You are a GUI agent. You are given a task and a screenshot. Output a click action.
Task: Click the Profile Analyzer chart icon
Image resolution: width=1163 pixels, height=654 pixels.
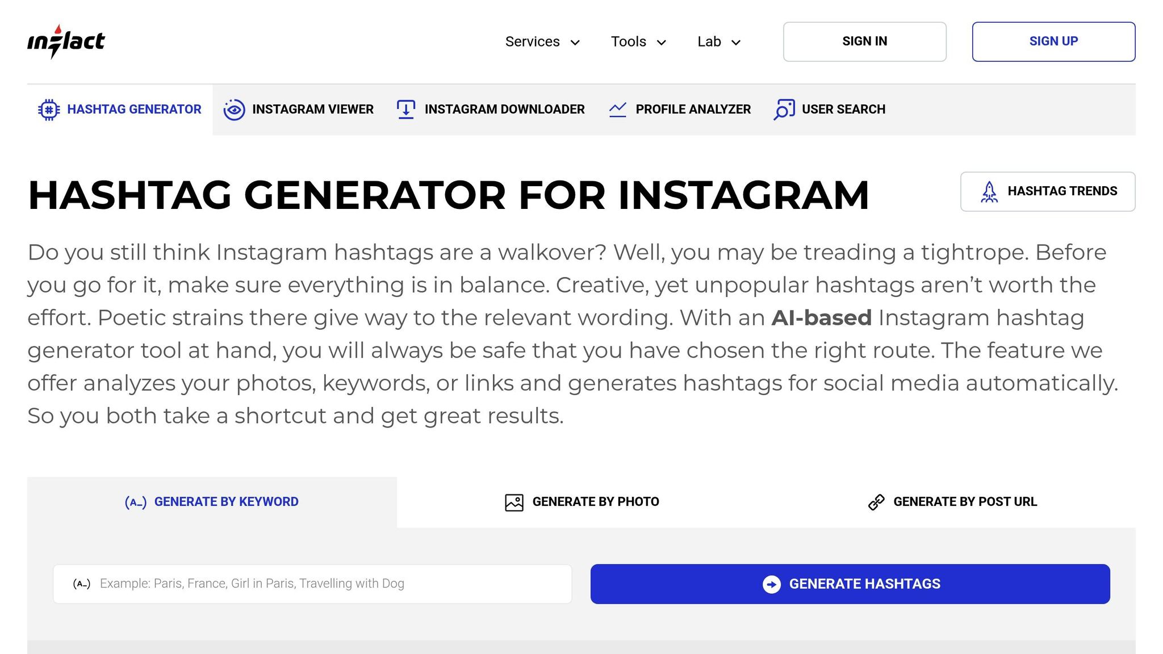tap(617, 110)
